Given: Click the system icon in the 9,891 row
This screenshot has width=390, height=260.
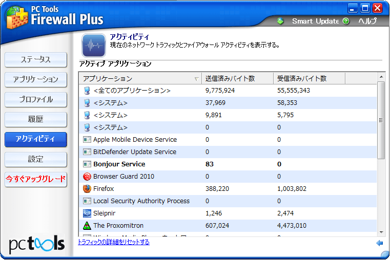Looking at the screenshot, I should click(87, 115).
